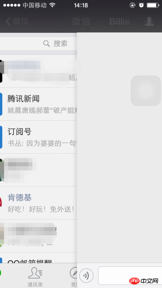
Task: Go back via the 微信 chevron
Action: click(x=8, y=21)
